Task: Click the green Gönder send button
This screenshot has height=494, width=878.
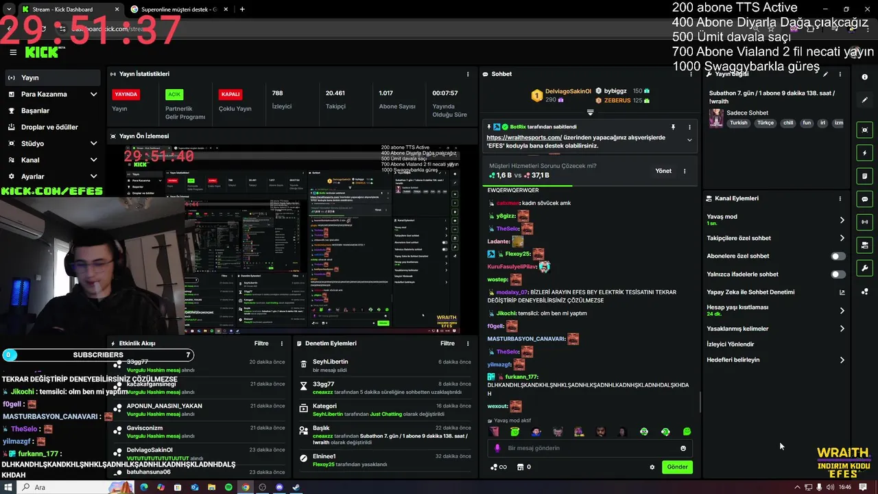Action: (x=677, y=467)
